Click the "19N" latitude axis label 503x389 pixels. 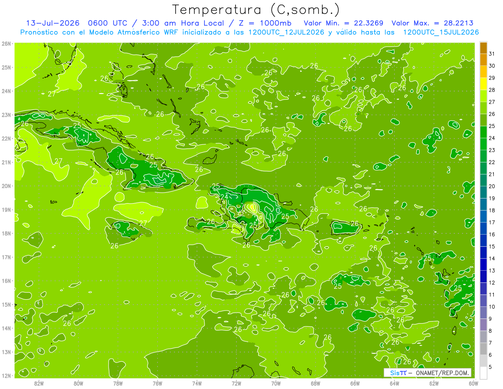pos(6,209)
